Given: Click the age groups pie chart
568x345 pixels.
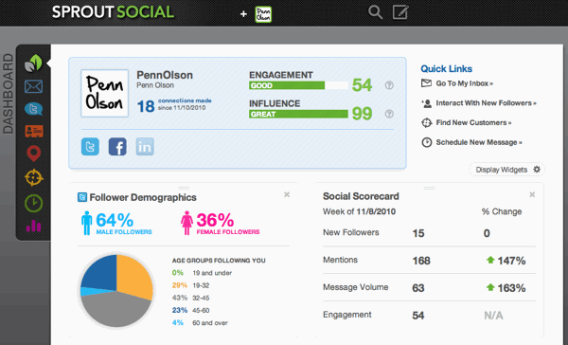Looking at the screenshot, I should 116,291.
